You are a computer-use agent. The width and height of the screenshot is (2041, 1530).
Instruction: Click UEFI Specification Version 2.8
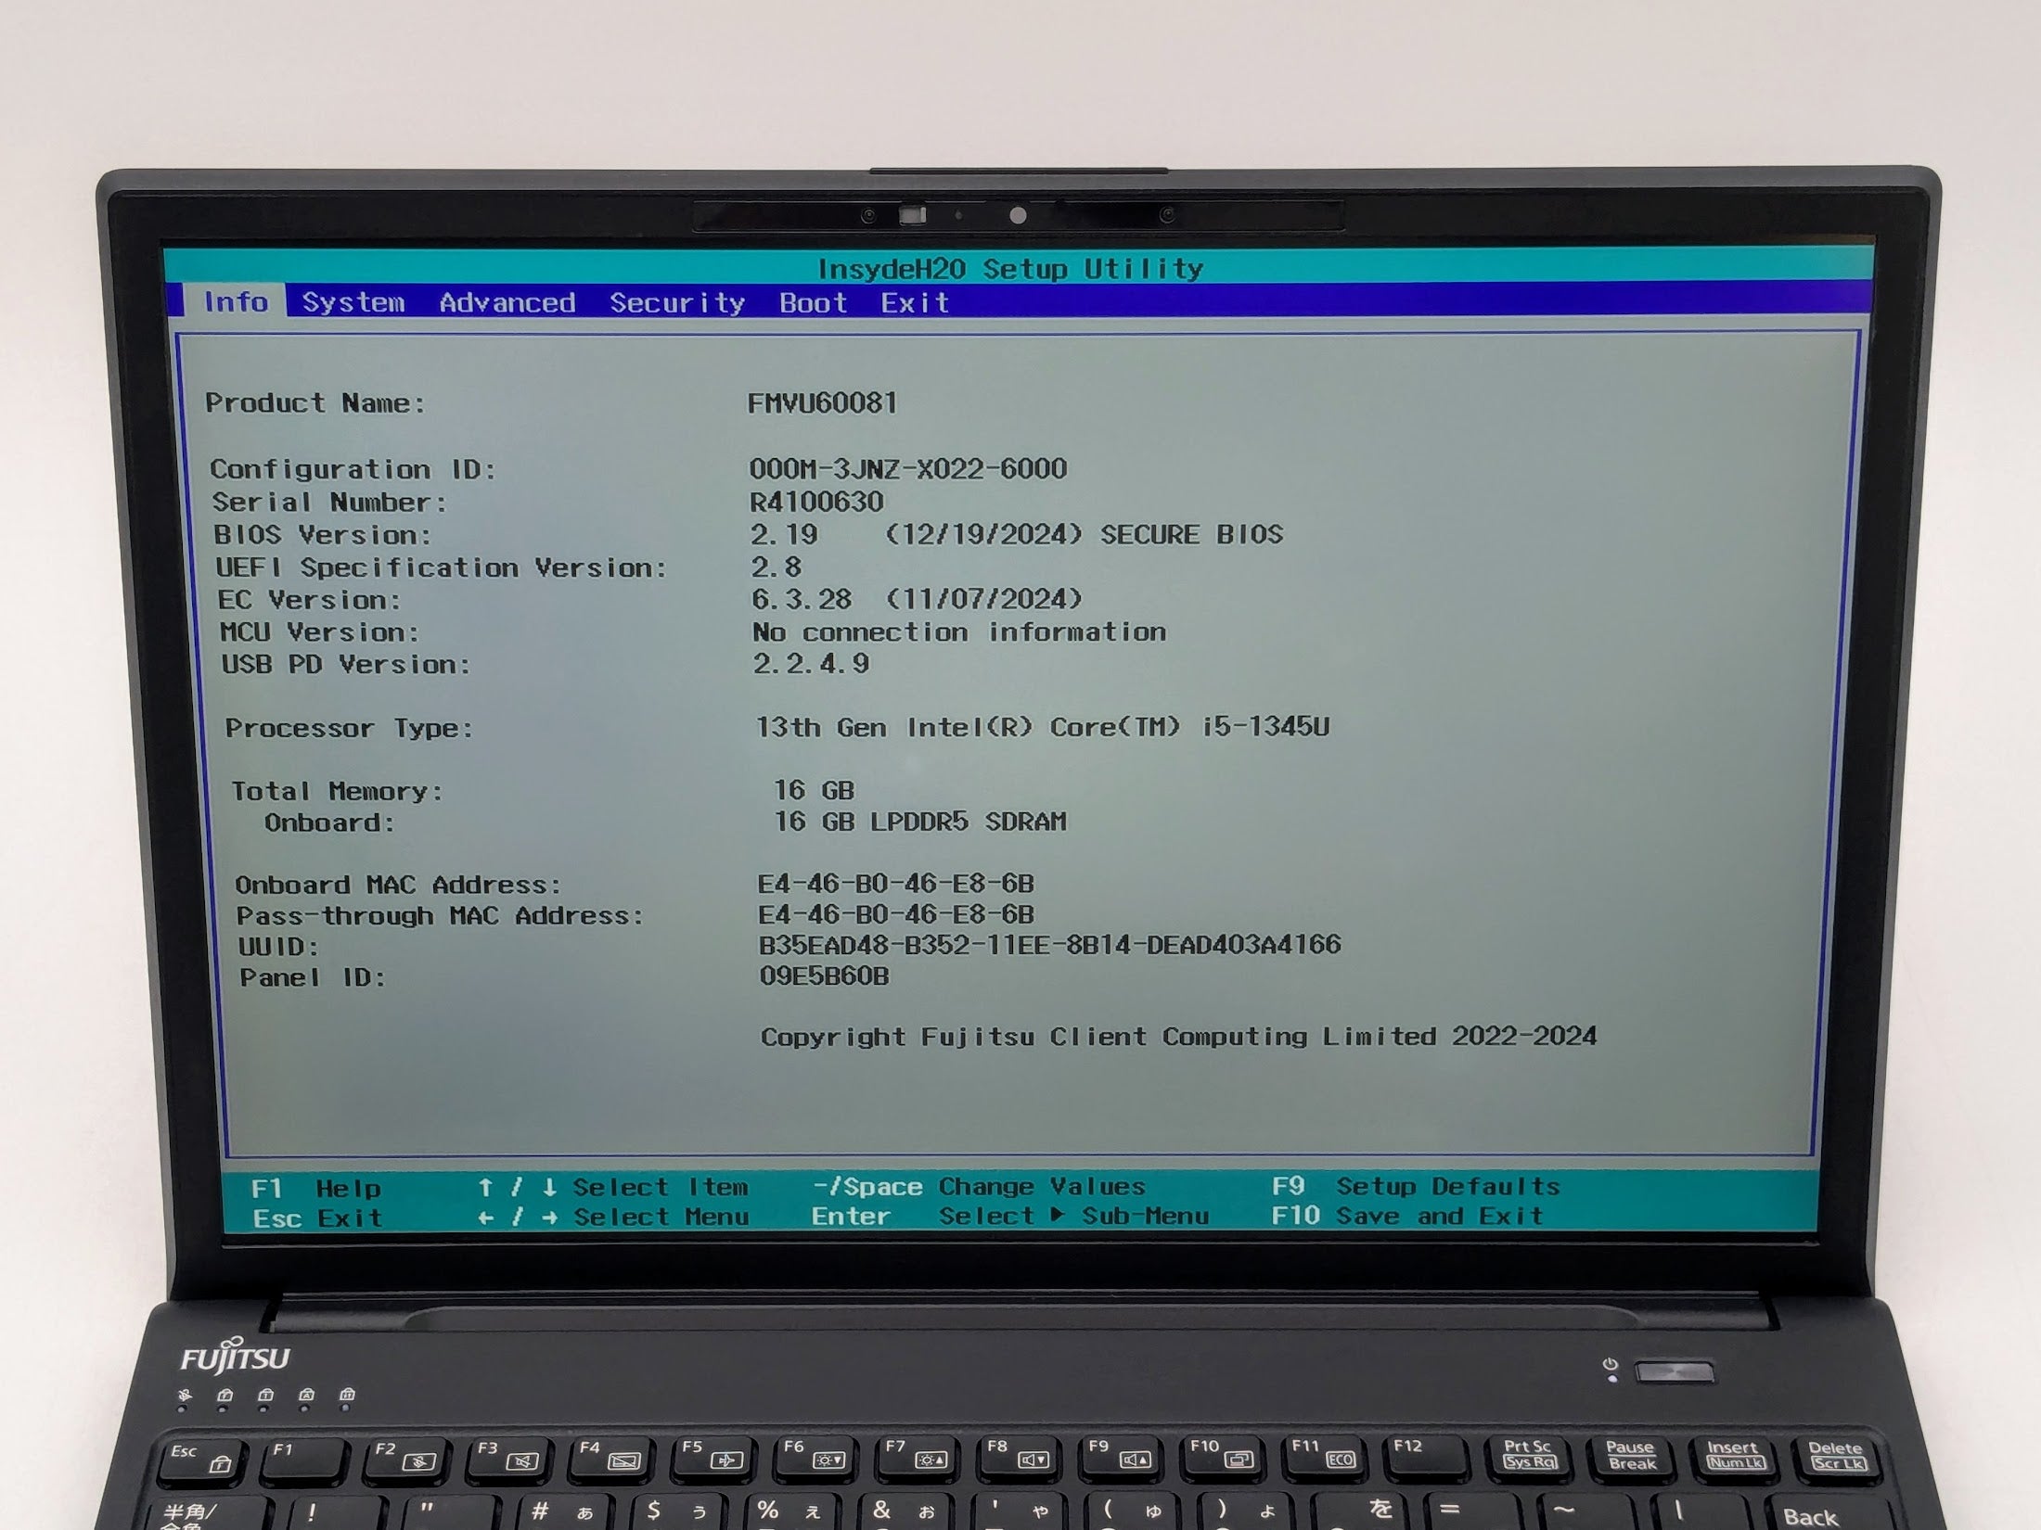click(x=777, y=567)
